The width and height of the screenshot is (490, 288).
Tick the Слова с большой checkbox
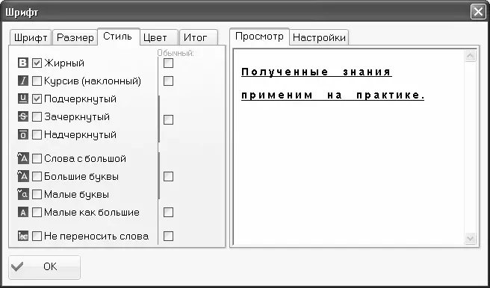37,158
